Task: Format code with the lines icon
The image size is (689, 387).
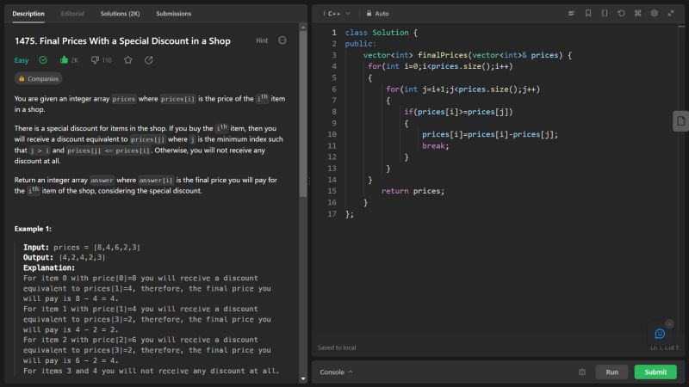Action: click(571, 13)
